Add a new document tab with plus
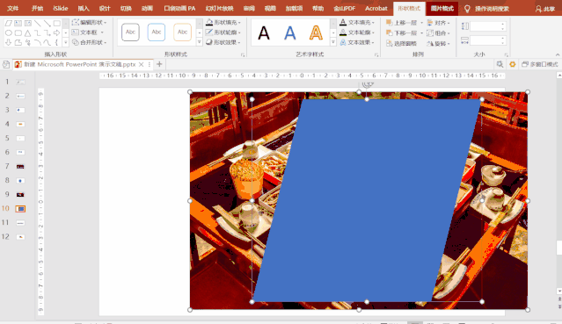This screenshot has width=562, height=324. point(159,64)
